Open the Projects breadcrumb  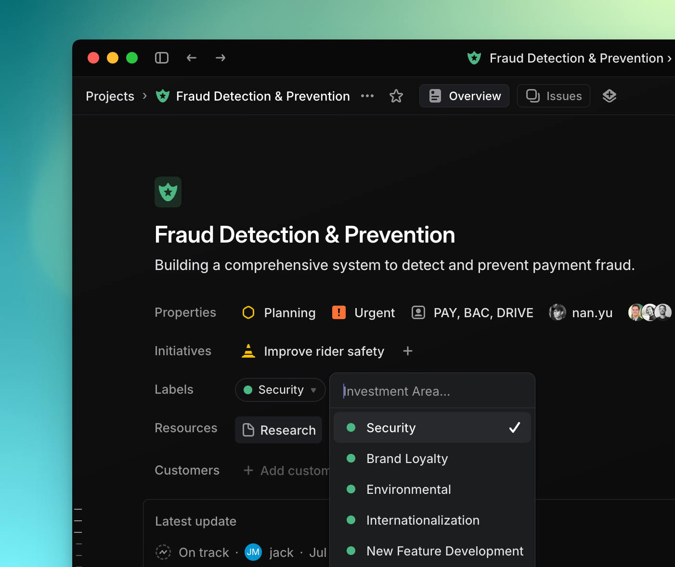pos(110,96)
